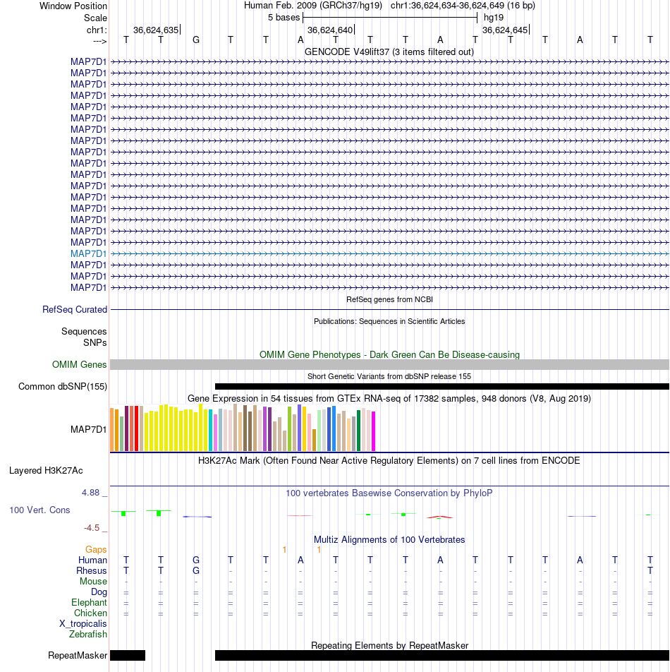The height and width of the screenshot is (672, 670).
Task: Click position text chr1:36,624,634-36,624,649 (16 bp)
Action: (463, 6)
